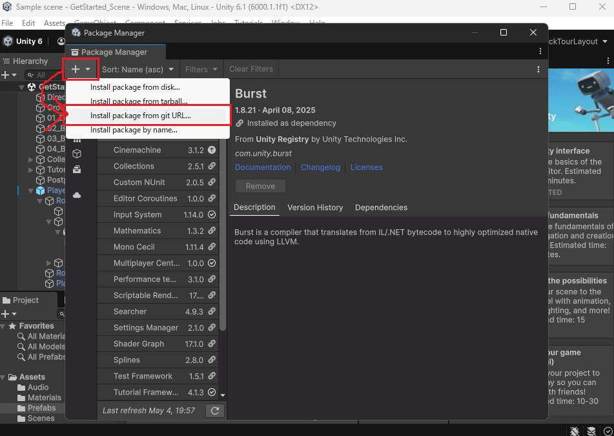The image size is (614, 436).
Task: Expand the Colle... object in Hierarchy
Action: (x=31, y=160)
